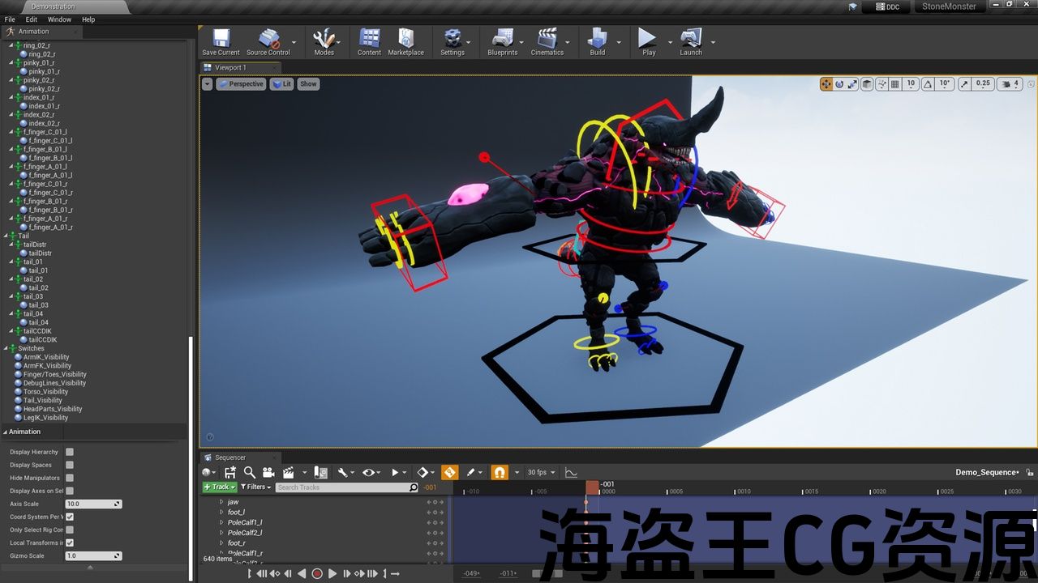Image resolution: width=1038 pixels, height=583 pixels.
Task: Open the Filters dropdown in Sequencer
Action: pos(255,487)
